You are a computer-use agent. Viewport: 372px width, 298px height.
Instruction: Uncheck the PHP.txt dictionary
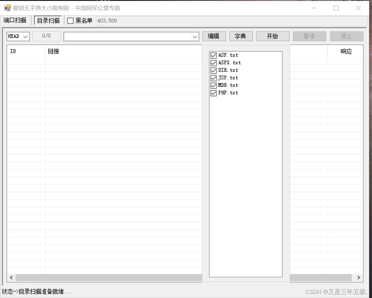(213, 93)
